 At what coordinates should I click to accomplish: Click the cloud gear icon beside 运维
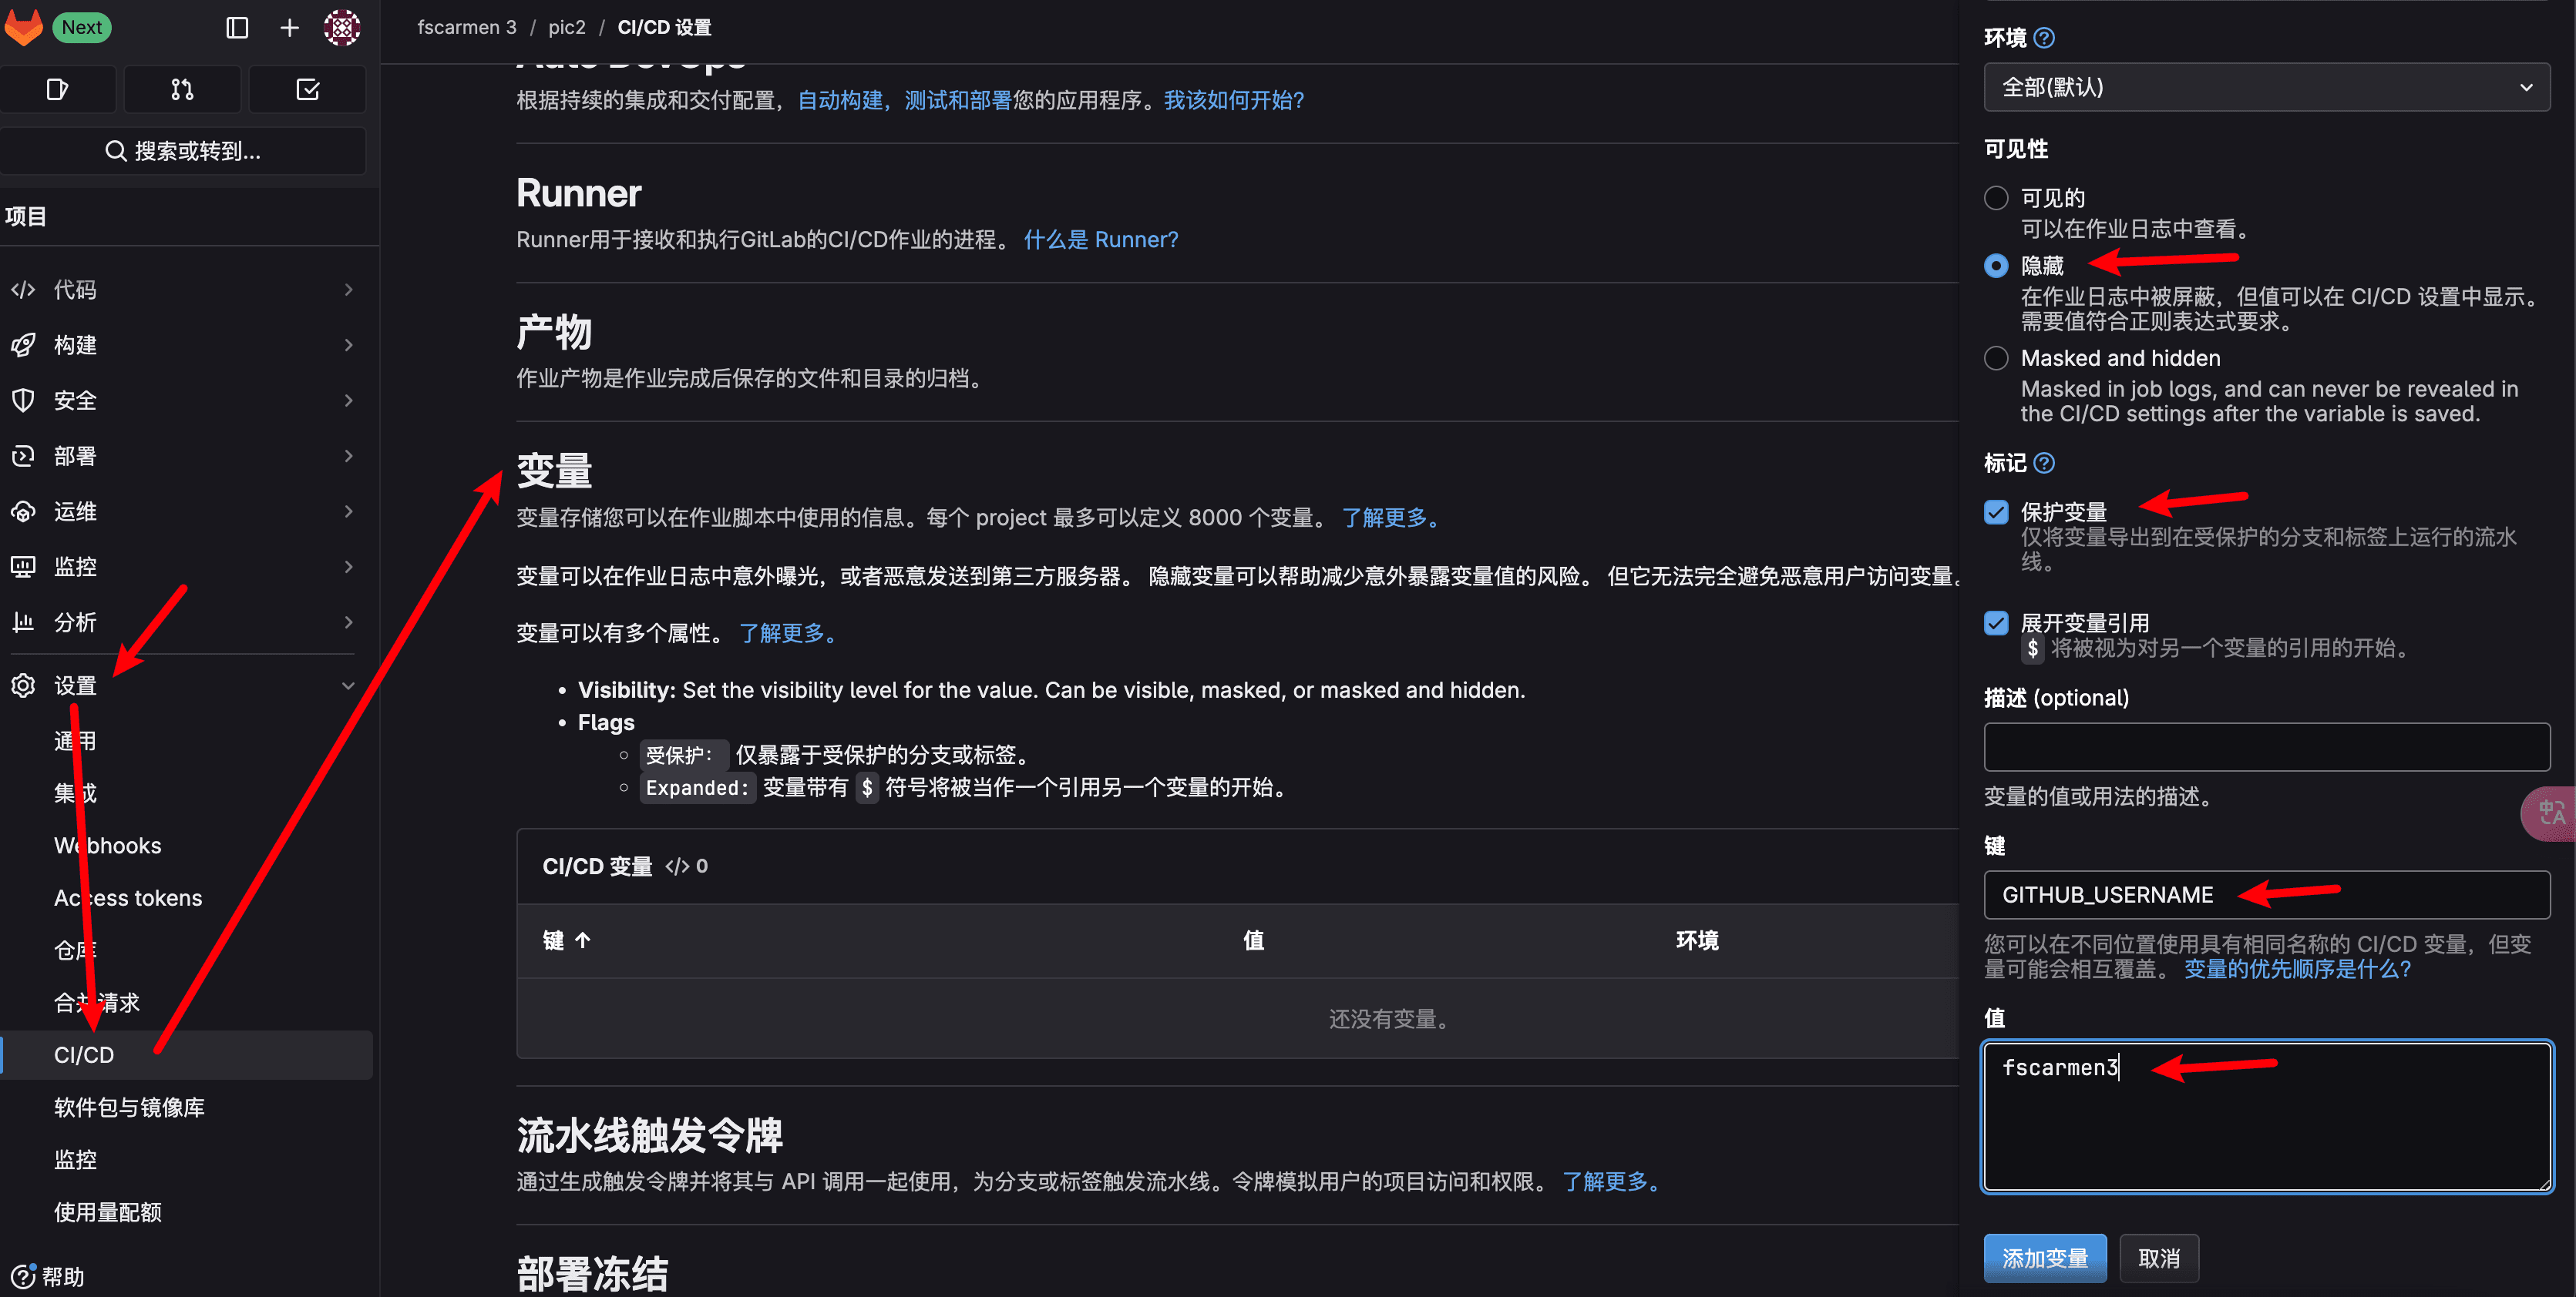(x=23, y=511)
